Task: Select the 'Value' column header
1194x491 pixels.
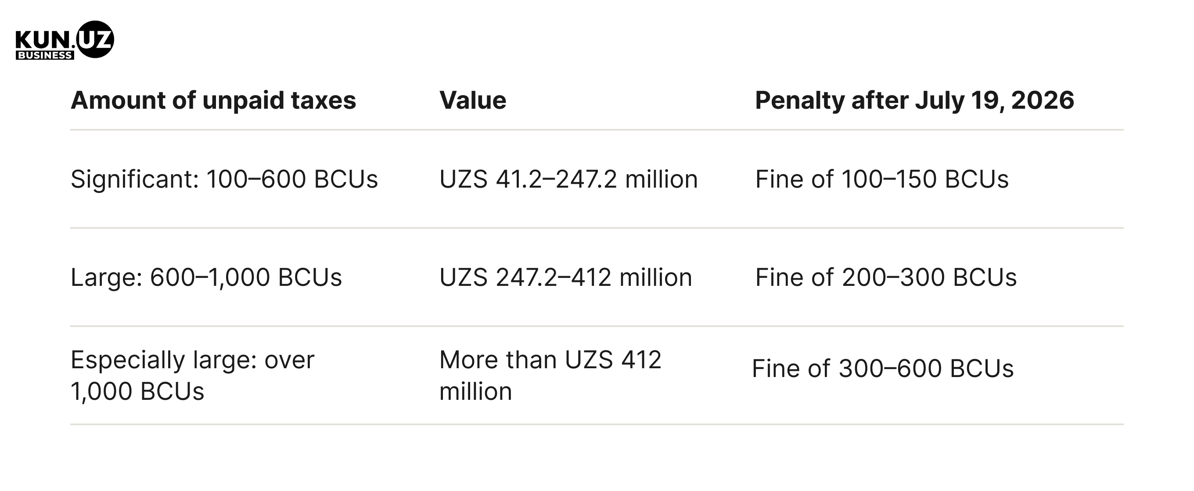Action: 473,100
